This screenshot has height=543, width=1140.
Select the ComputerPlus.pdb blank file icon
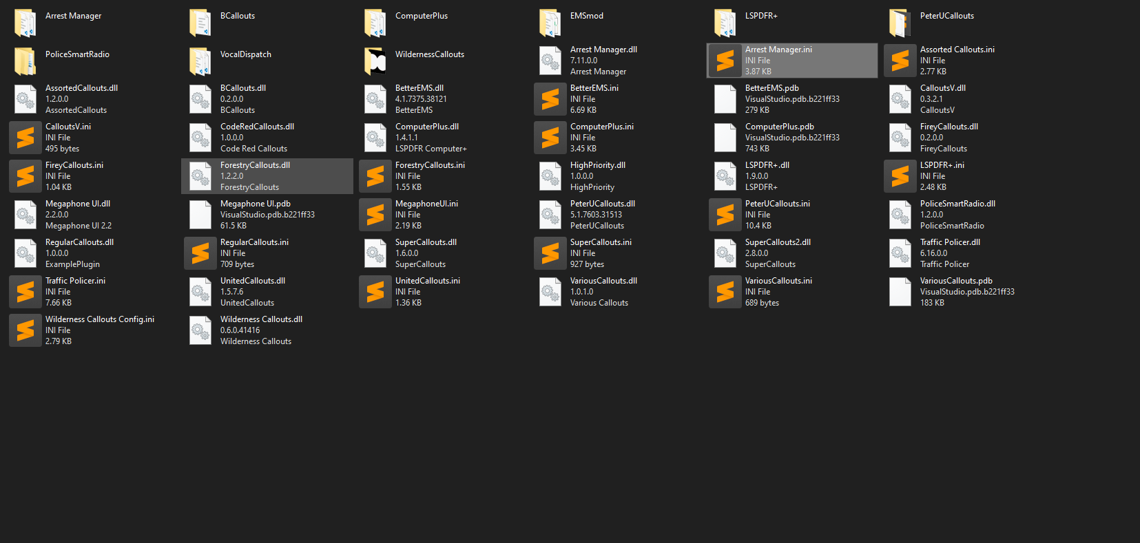point(725,138)
